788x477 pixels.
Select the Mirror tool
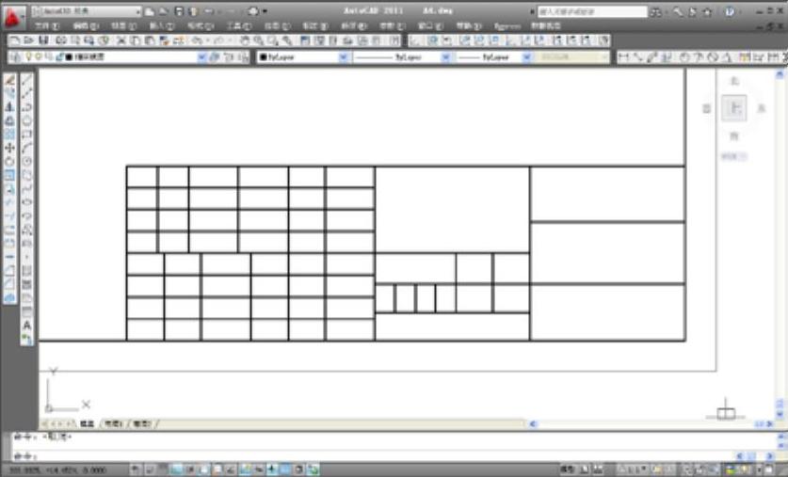(x=9, y=107)
